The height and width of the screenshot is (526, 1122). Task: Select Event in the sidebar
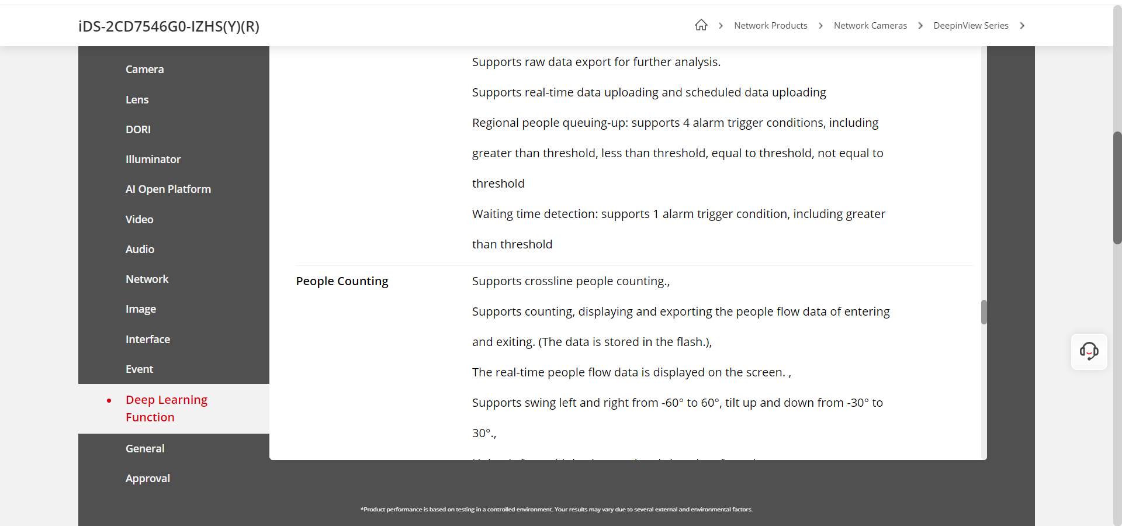[x=139, y=369]
